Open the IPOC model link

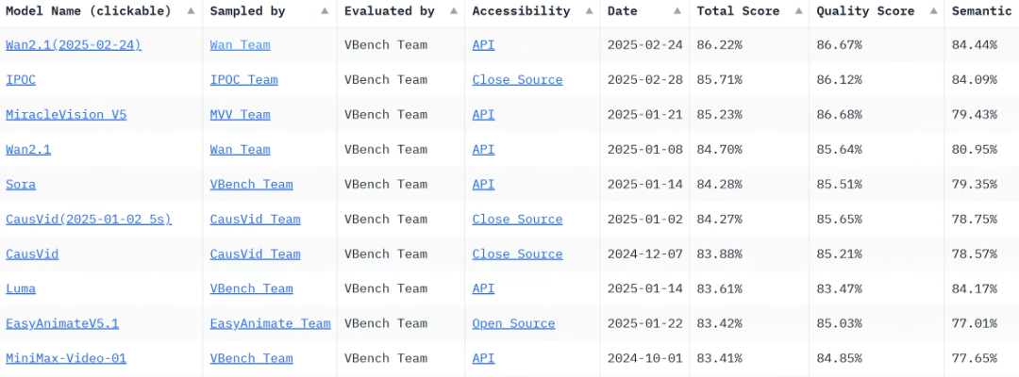click(21, 80)
